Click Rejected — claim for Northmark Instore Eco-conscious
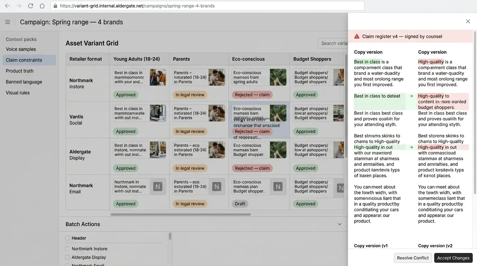Screen dimensions: 477x266 pos(252,95)
